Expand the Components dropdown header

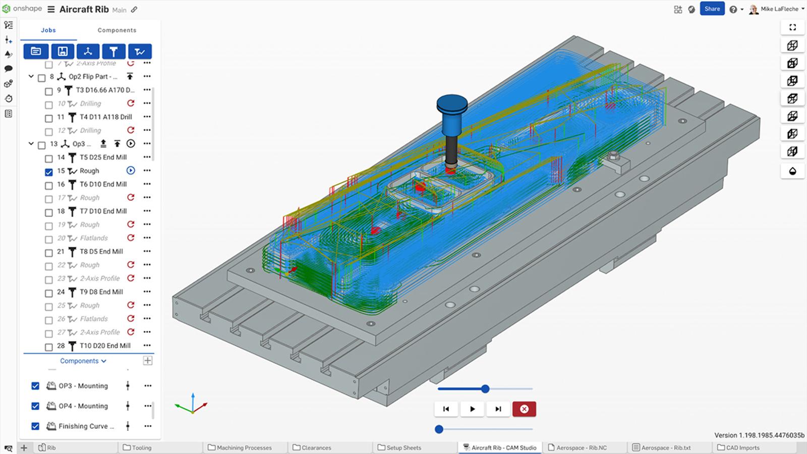click(83, 361)
